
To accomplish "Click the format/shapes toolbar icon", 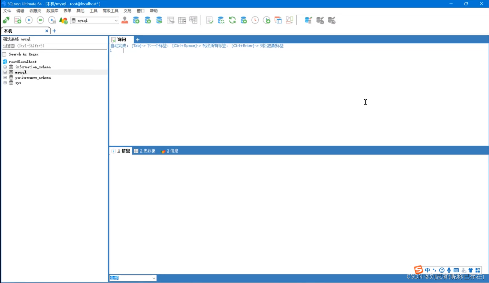I will [x=63, y=20].
